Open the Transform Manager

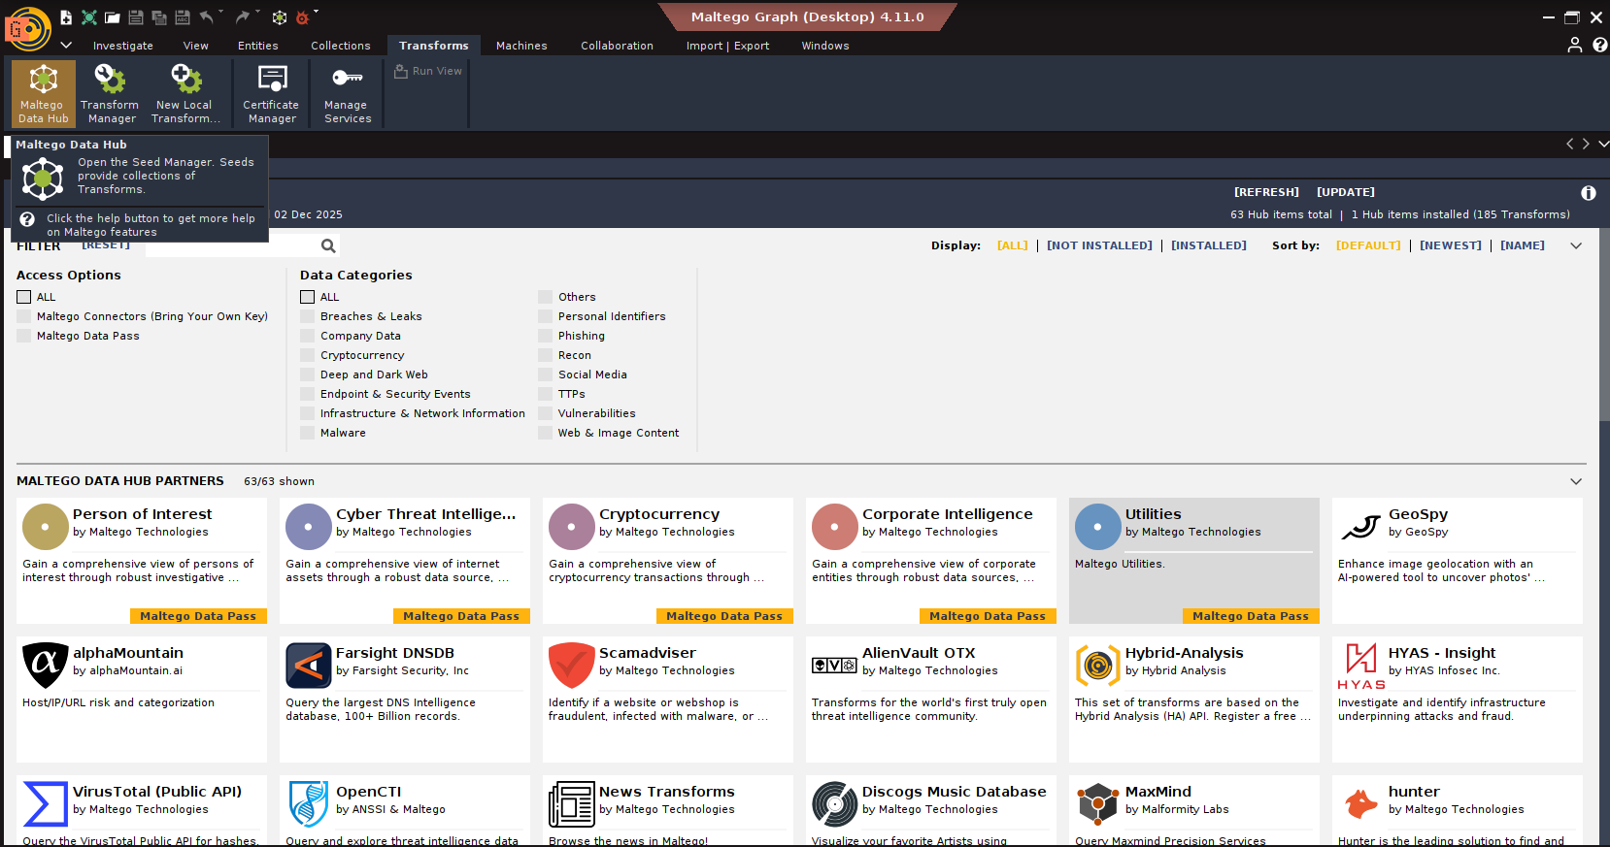click(110, 94)
